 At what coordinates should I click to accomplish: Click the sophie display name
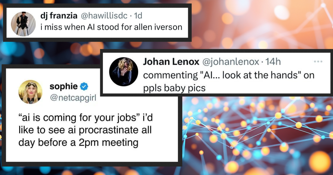[64, 87]
